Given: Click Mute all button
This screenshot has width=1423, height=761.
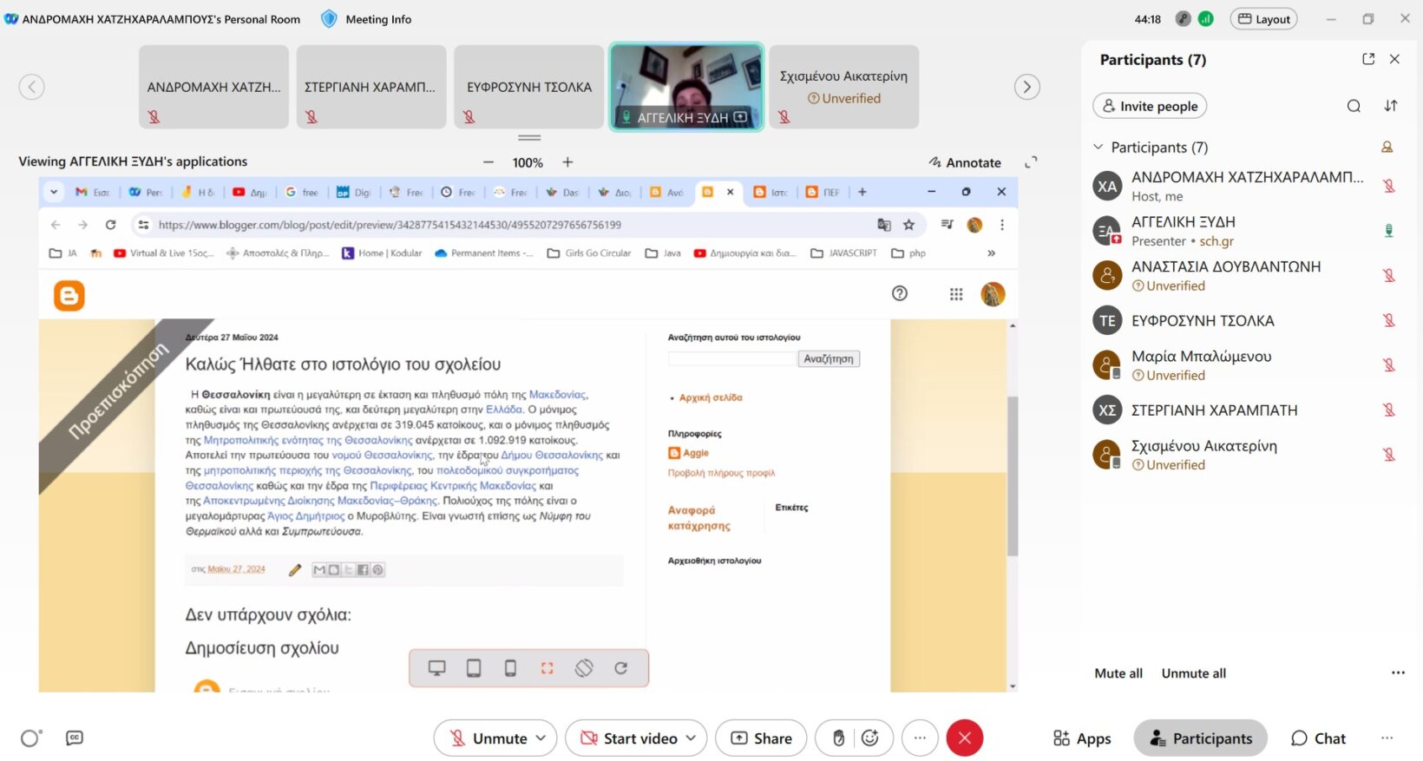Looking at the screenshot, I should [x=1118, y=673].
